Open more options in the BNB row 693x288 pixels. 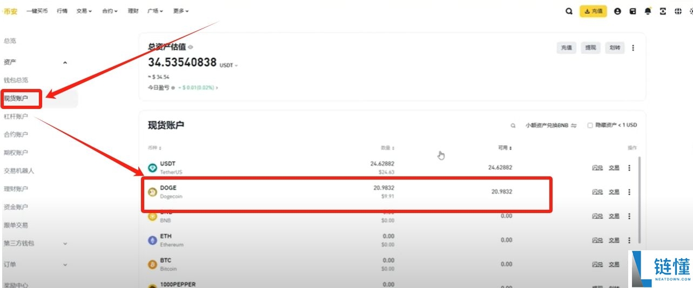click(x=629, y=216)
